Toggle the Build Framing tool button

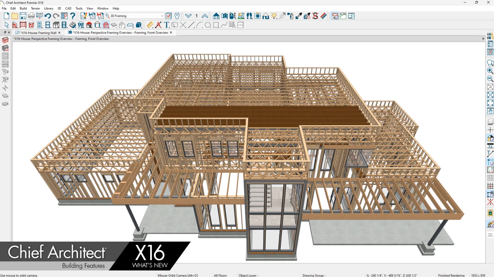[5, 40]
